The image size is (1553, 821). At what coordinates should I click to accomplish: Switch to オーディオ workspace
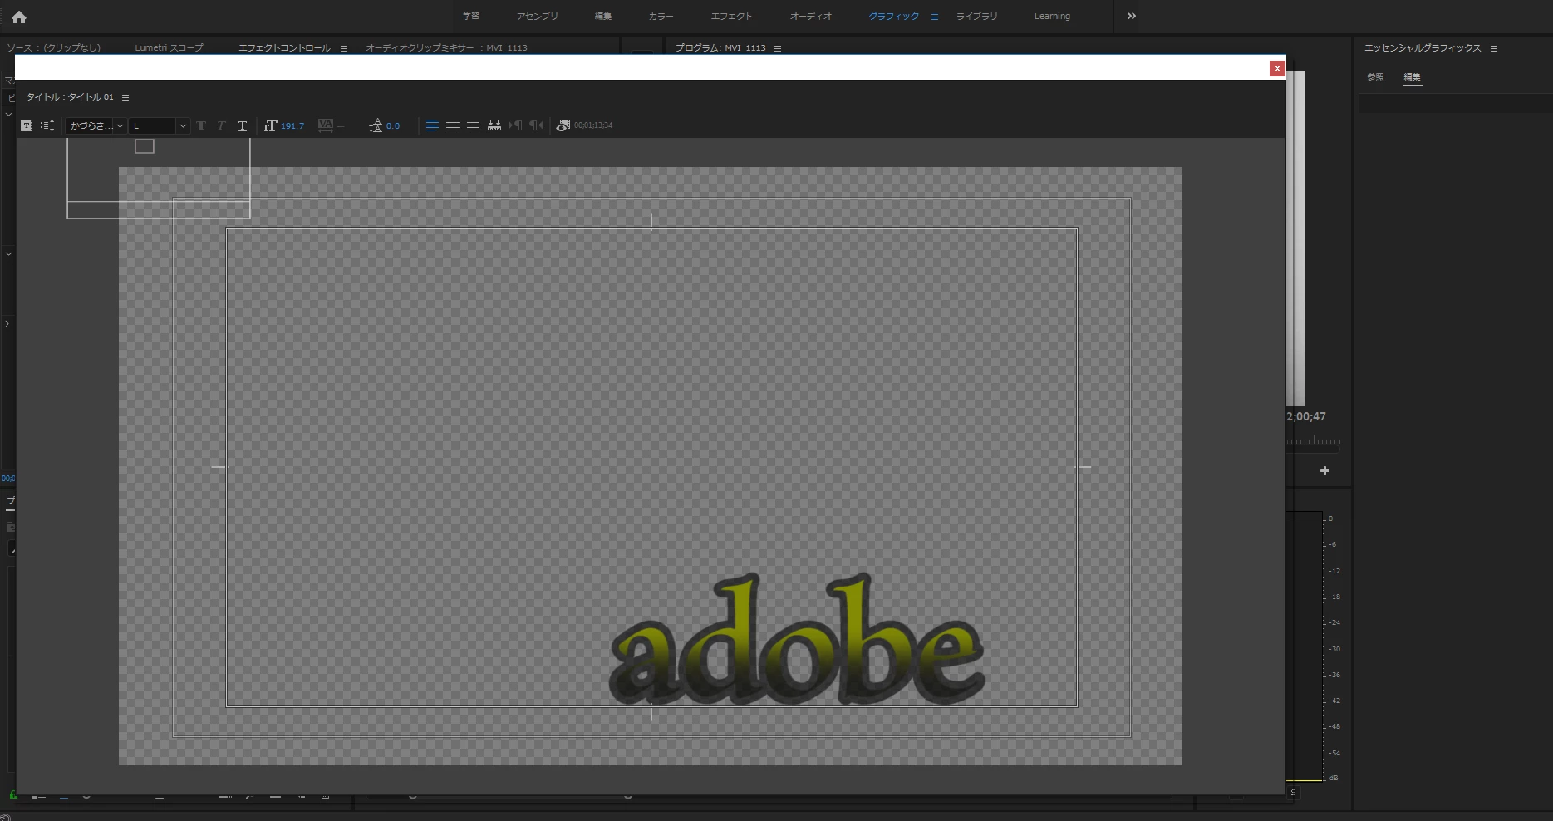[x=811, y=16]
